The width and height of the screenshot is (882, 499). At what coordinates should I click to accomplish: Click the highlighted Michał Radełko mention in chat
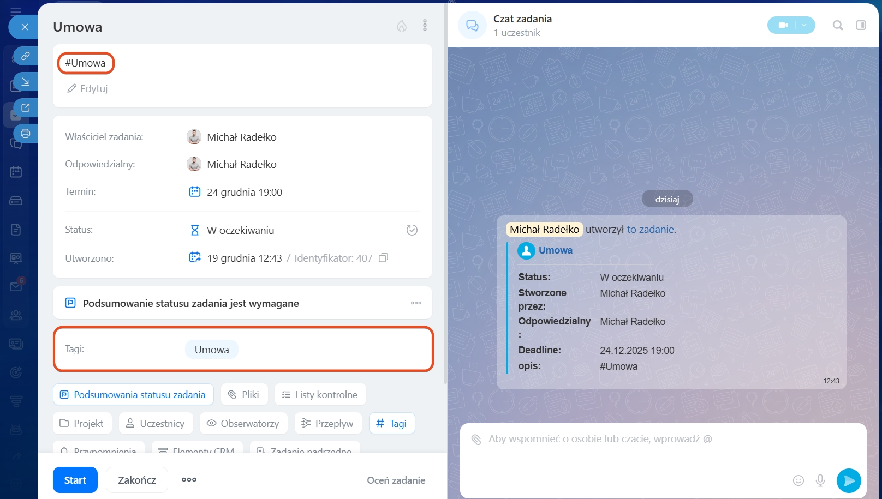coord(545,230)
